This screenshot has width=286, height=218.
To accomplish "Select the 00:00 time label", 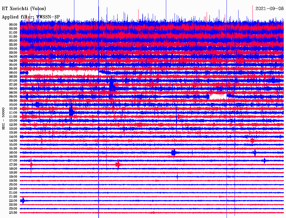I will point(13,25).
